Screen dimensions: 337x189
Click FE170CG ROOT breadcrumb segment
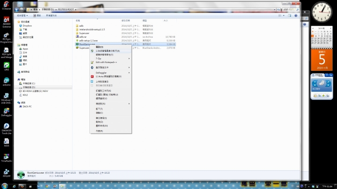click(x=66, y=9)
